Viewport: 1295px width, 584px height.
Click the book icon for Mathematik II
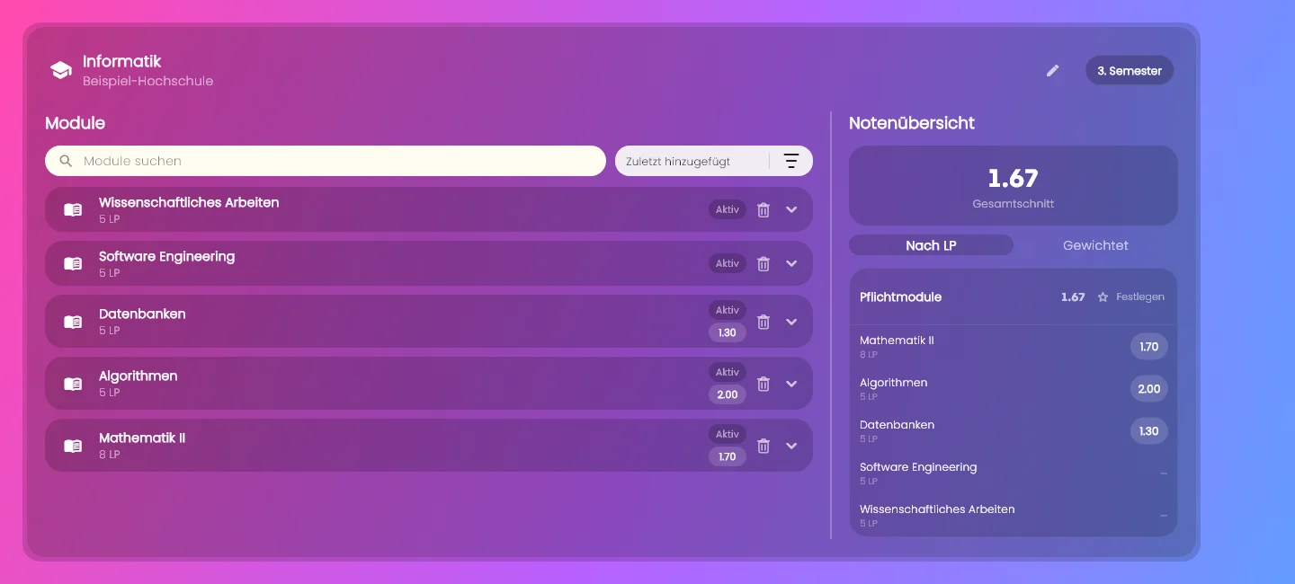coord(73,446)
